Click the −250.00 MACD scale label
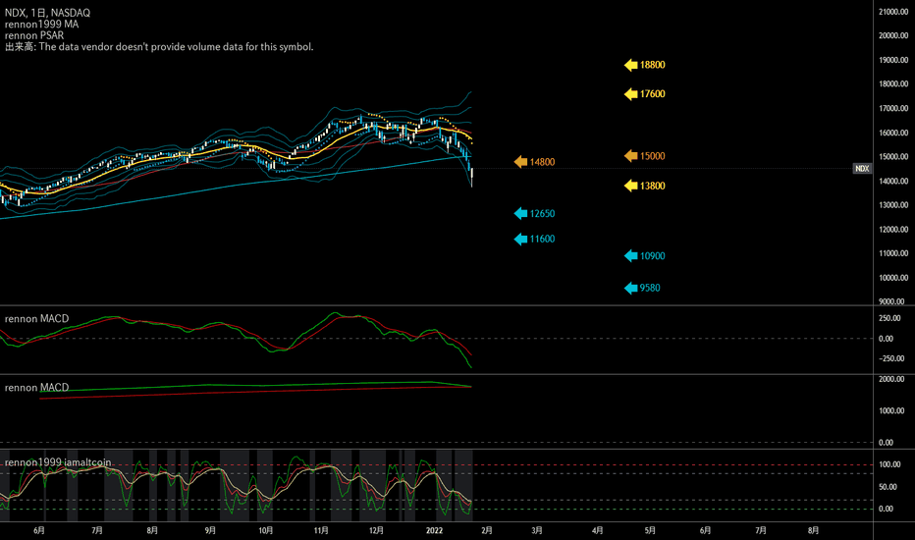Viewport: 915px width, 540px height. point(891,358)
